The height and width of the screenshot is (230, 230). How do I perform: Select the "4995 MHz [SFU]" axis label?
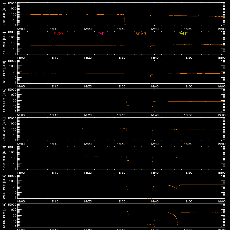click(x=4, y=158)
